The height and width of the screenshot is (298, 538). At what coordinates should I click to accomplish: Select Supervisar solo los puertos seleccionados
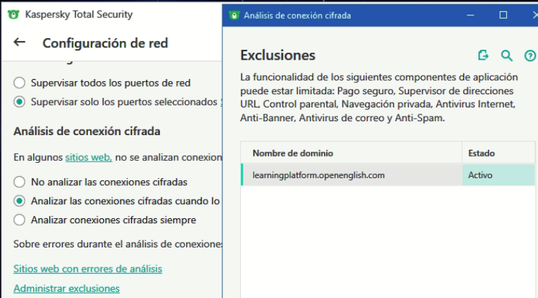click(19, 102)
